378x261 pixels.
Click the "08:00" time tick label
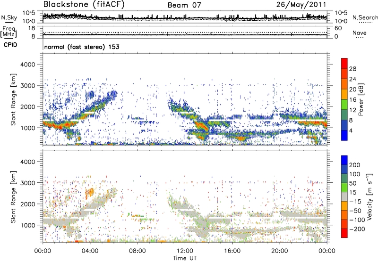tap(137, 251)
